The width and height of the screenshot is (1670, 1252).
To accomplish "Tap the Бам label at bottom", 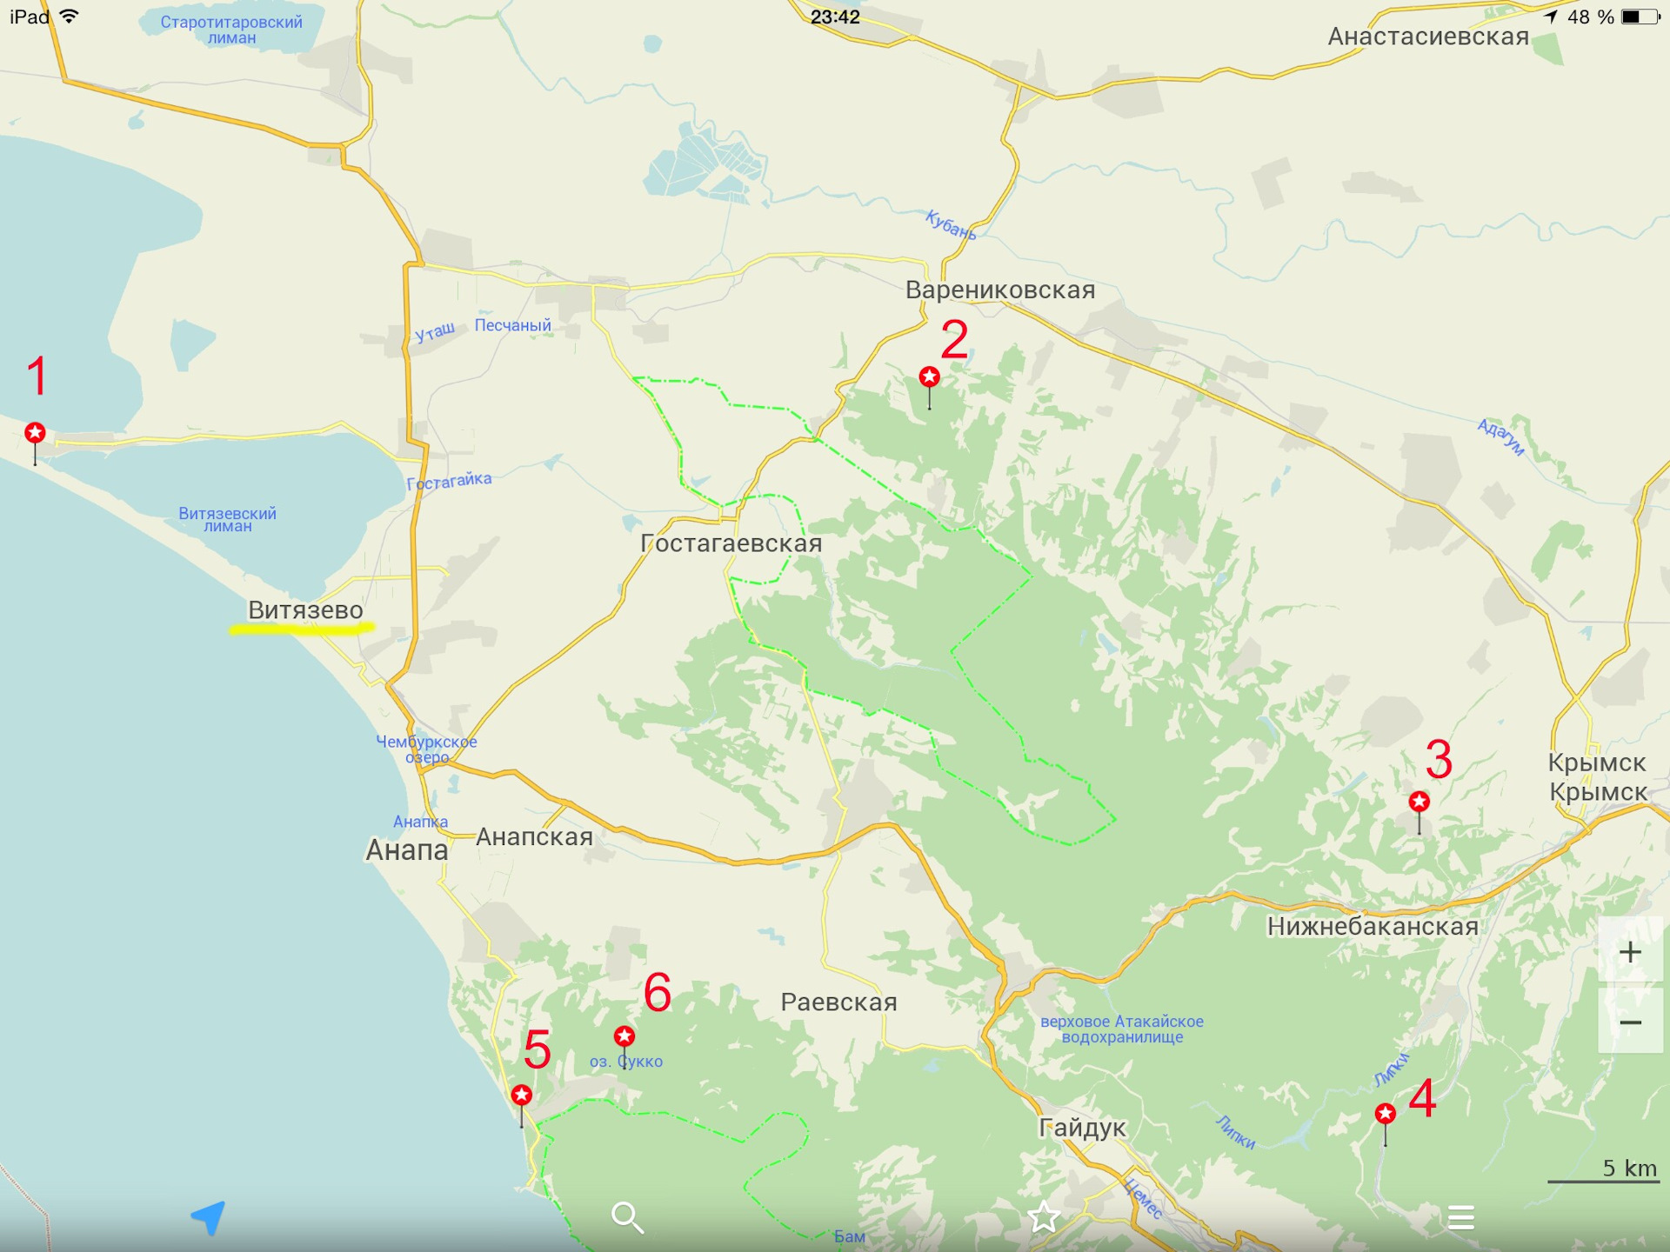I will (849, 1235).
